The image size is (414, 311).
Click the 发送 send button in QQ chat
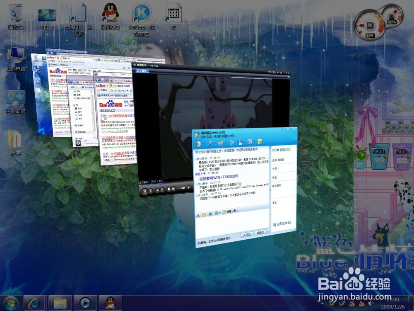pyautogui.click(x=260, y=233)
